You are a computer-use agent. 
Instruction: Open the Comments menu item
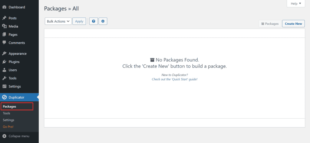(x=19, y=43)
